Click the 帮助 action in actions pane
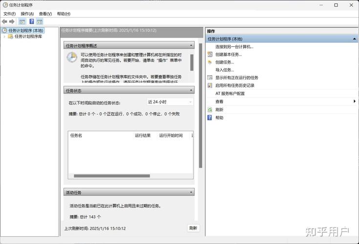The height and width of the screenshot is (244, 359). 219,118
